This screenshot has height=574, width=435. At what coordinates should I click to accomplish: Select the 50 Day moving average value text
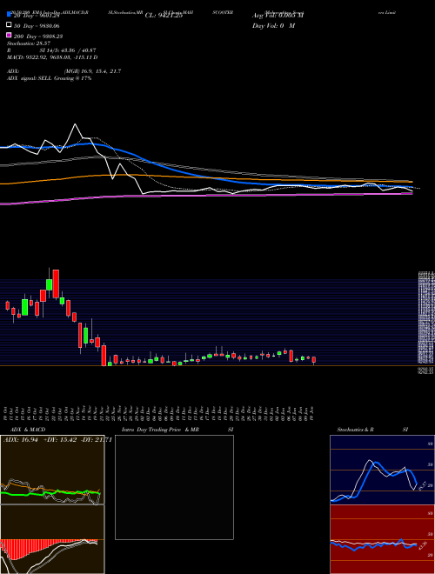point(37,25)
